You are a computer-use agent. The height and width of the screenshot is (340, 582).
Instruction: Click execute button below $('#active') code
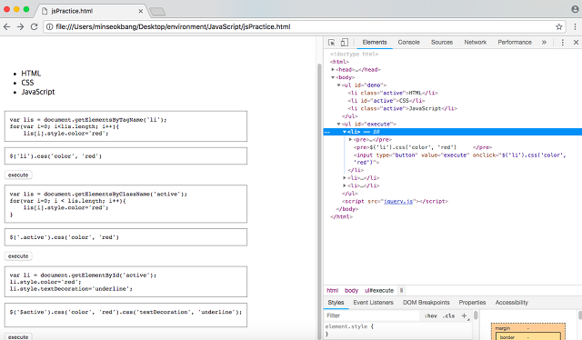18,336
